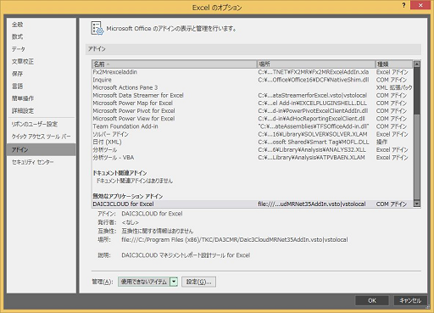Open セキュリティ センター category

[42, 162]
